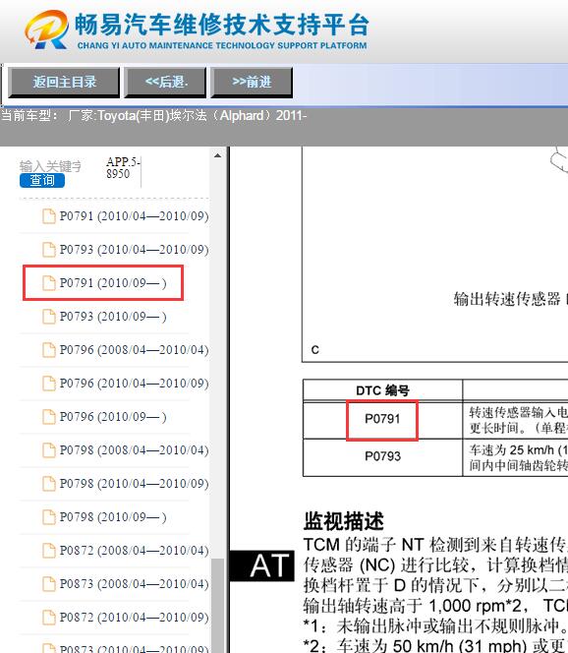Viewport: 568px width, 653px height.
Task: Select tree entry P0793 (2010/09— )
Action: [113, 317]
